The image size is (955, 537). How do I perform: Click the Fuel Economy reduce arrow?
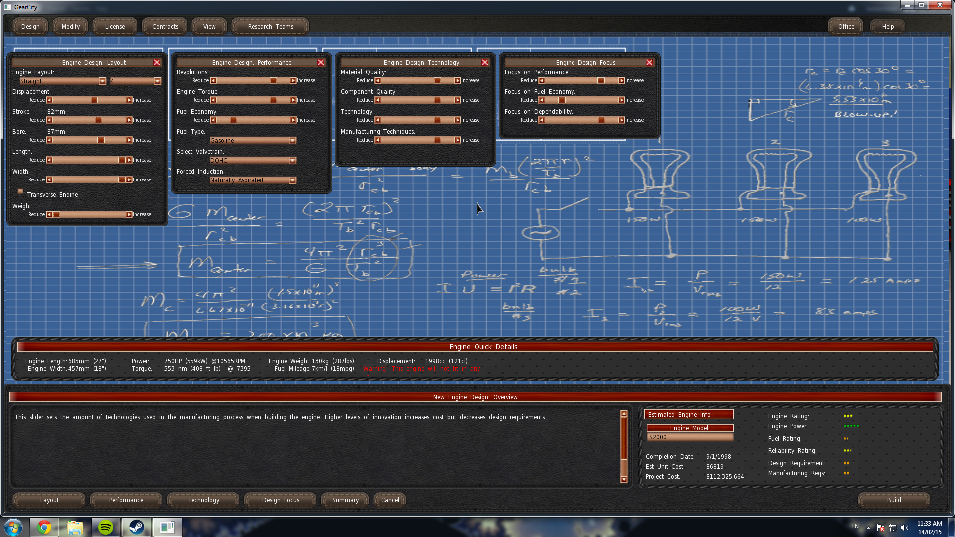coord(213,120)
